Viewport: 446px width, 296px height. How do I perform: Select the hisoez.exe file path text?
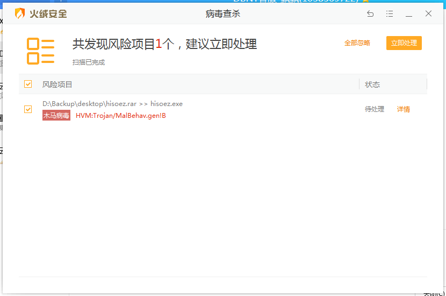click(x=112, y=104)
